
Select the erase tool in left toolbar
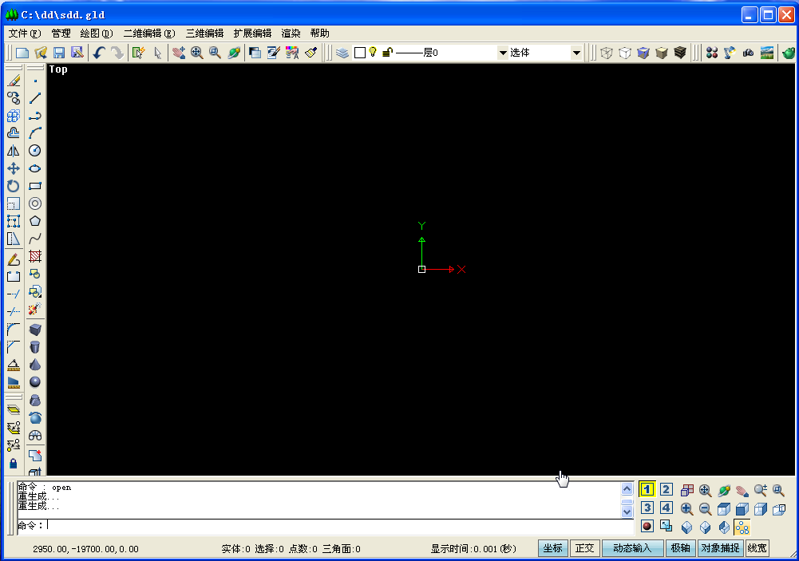pyautogui.click(x=14, y=81)
